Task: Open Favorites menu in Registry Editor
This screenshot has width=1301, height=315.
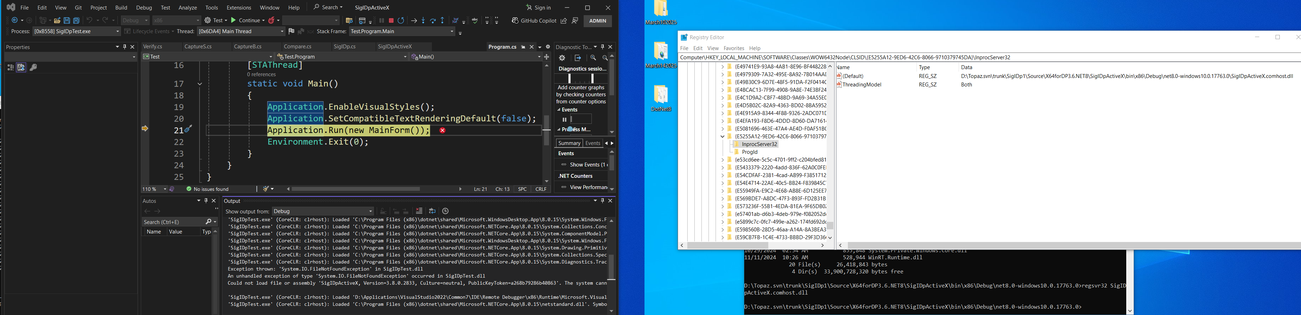Action: pyautogui.click(x=734, y=48)
